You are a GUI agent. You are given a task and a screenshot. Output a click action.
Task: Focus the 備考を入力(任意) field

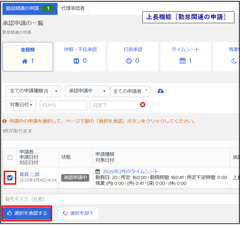coord(121,199)
